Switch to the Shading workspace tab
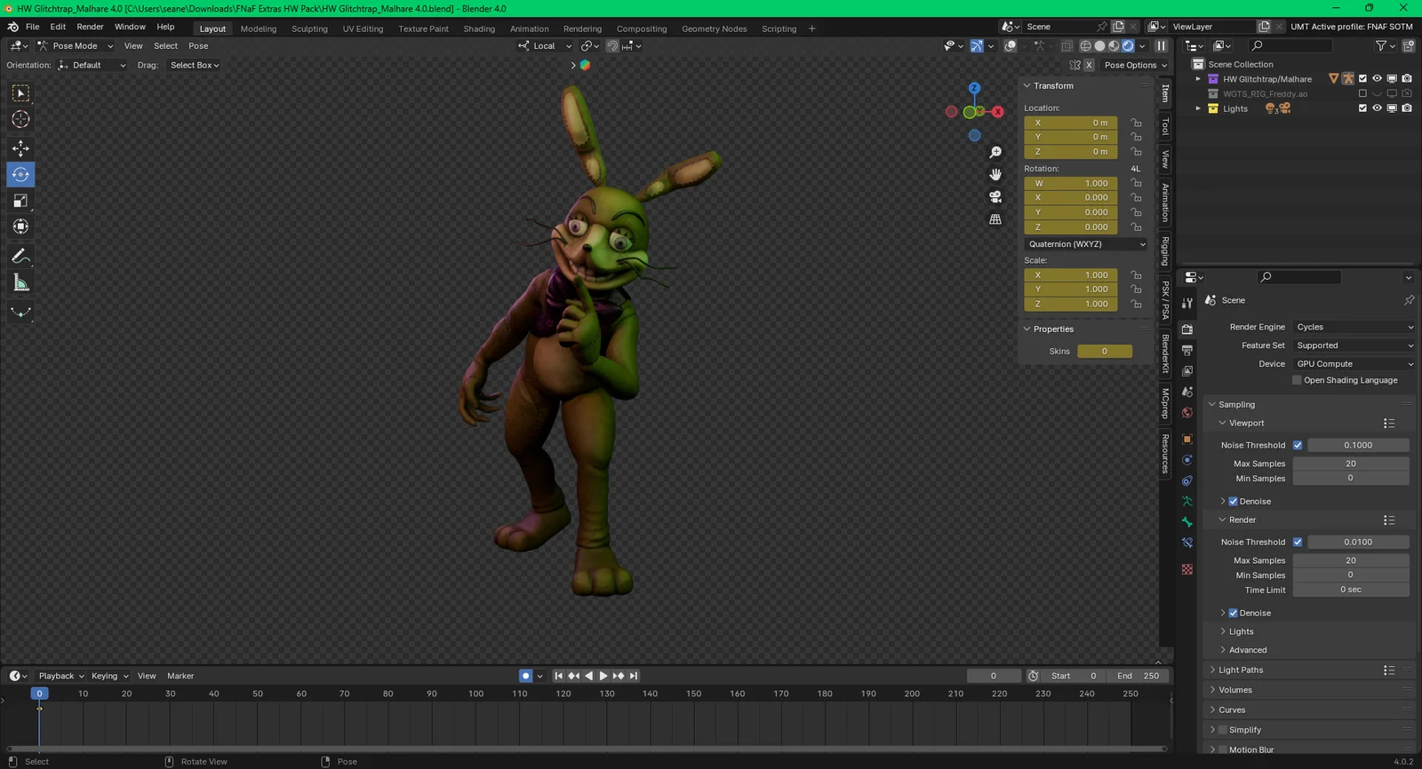The width and height of the screenshot is (1422, 769). coord(479,28)
